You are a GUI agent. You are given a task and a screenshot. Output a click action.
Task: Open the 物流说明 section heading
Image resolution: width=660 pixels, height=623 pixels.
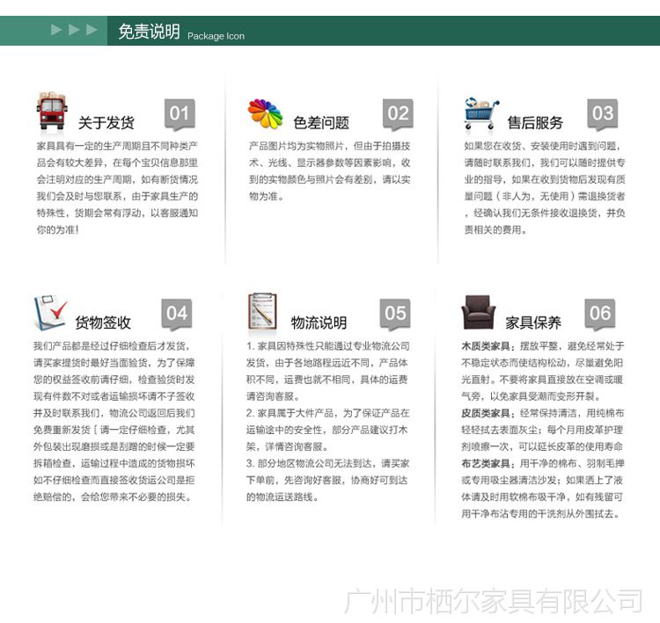click(x=319, y=322)
